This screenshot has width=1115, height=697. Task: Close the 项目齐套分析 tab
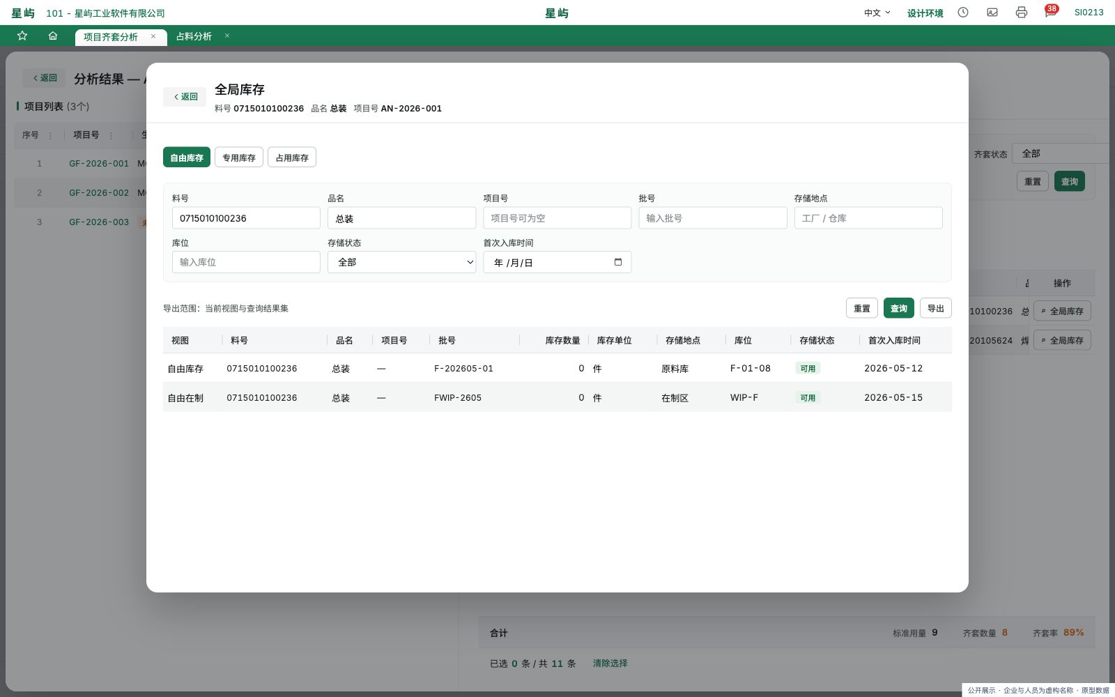(x=153, y=36)
